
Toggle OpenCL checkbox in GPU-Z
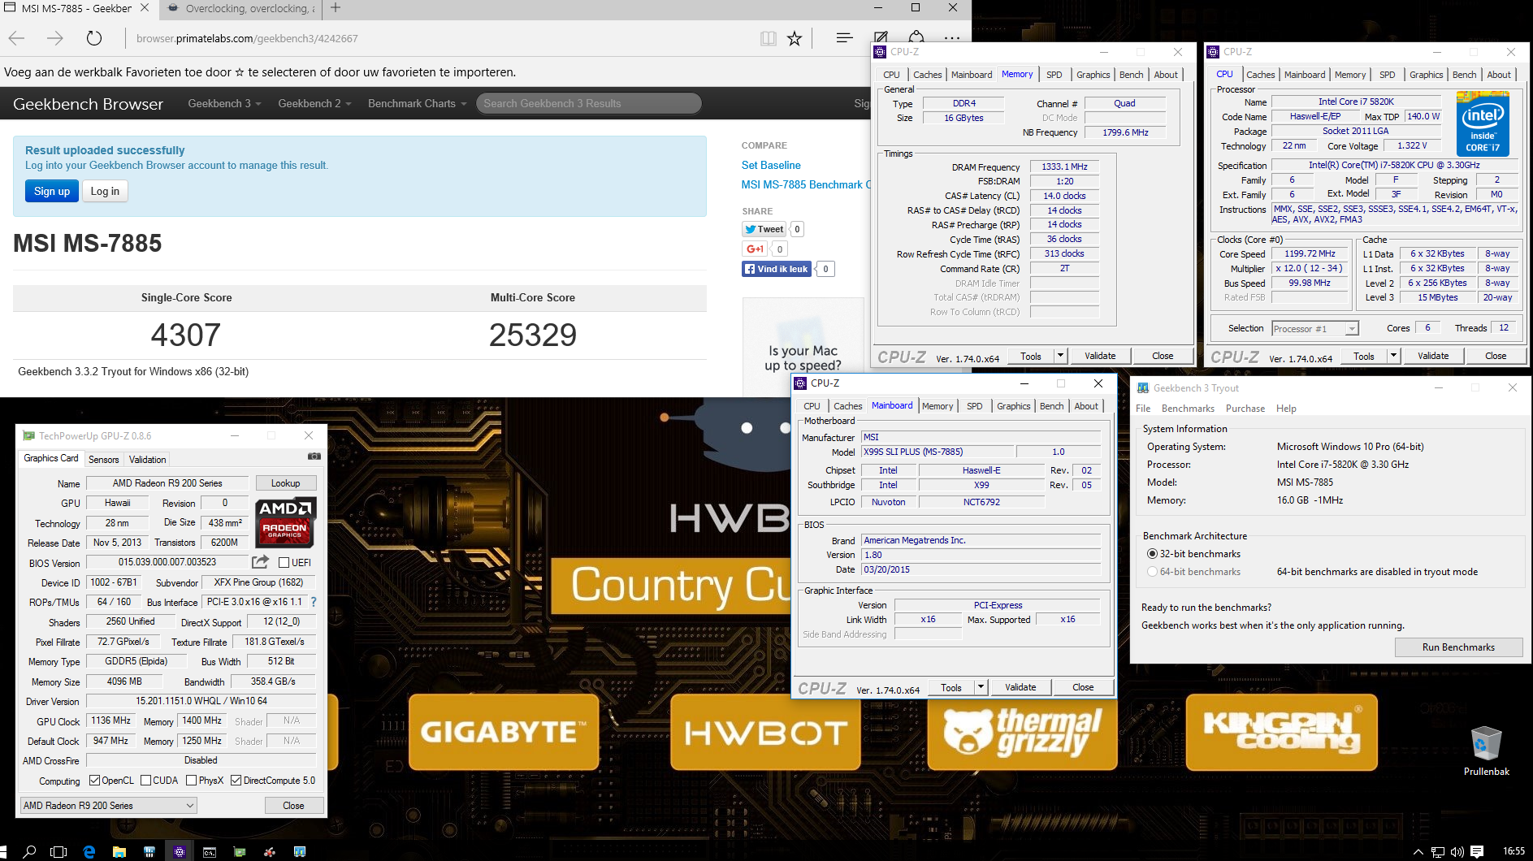coord(94,781)
